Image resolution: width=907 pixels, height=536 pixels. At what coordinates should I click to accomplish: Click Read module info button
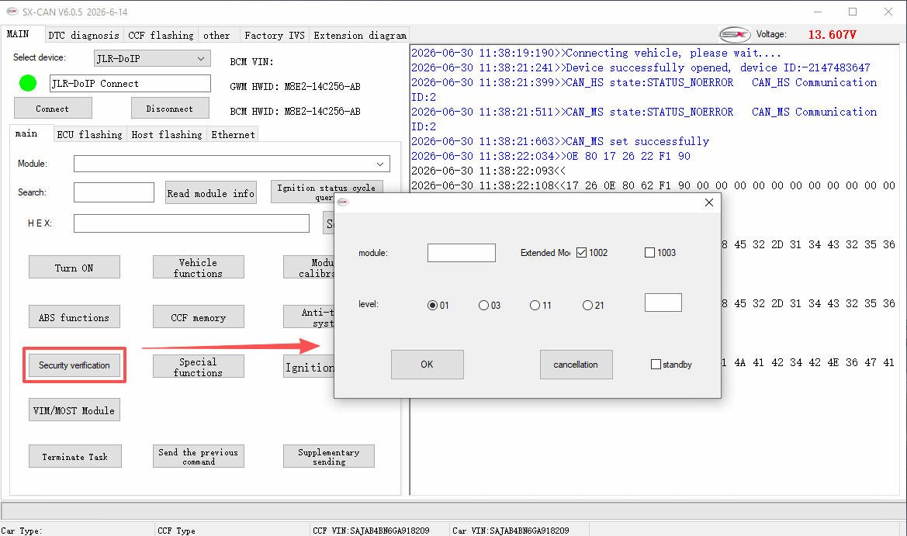tap(210, 194)
